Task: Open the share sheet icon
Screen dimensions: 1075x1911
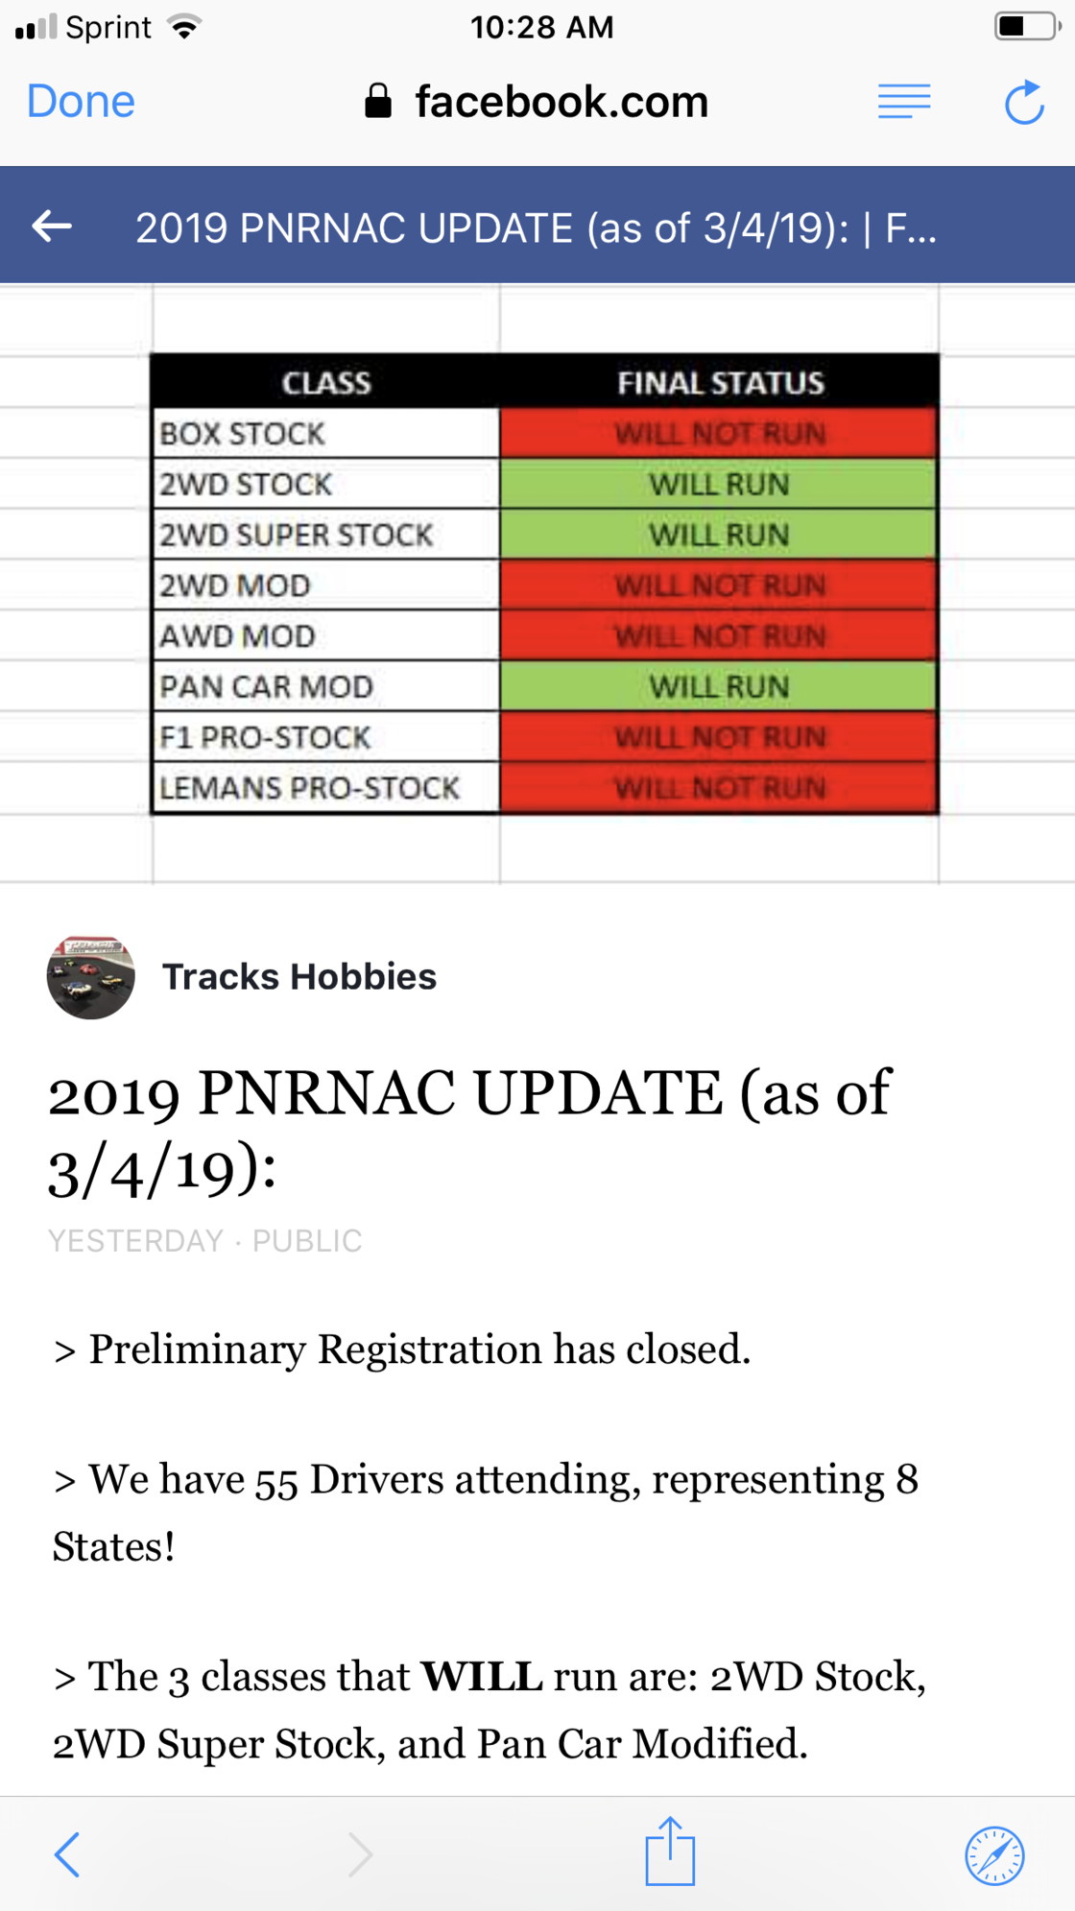Action: 669,1851
